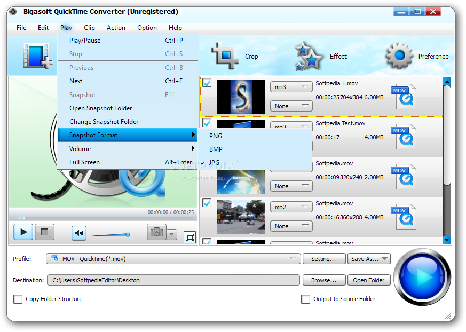The height and width of the screenshot is (332, 466).
Task: Click the Open Folder button
Action: pyautogui.click(x=369, y=280)
